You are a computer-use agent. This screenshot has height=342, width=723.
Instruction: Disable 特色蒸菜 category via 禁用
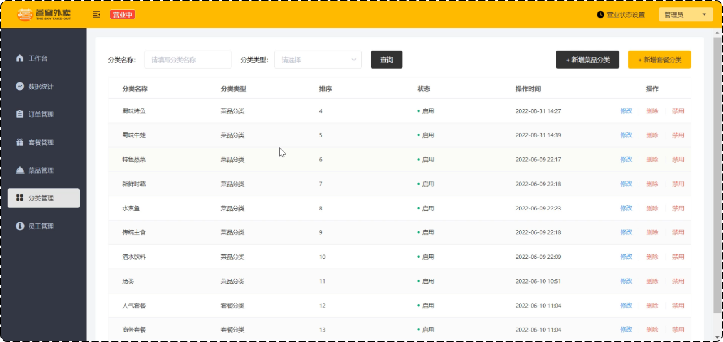678,160
